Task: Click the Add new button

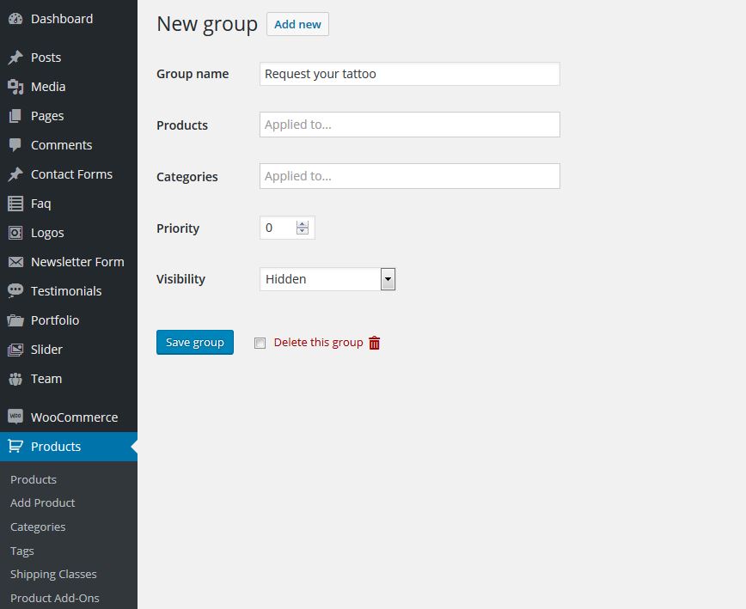Action: point(297,24)
